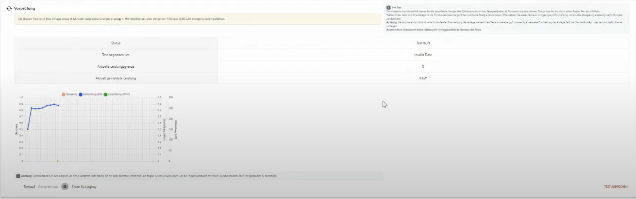
Task: Click the EB user avatar icon
Action: click(65, 186)
